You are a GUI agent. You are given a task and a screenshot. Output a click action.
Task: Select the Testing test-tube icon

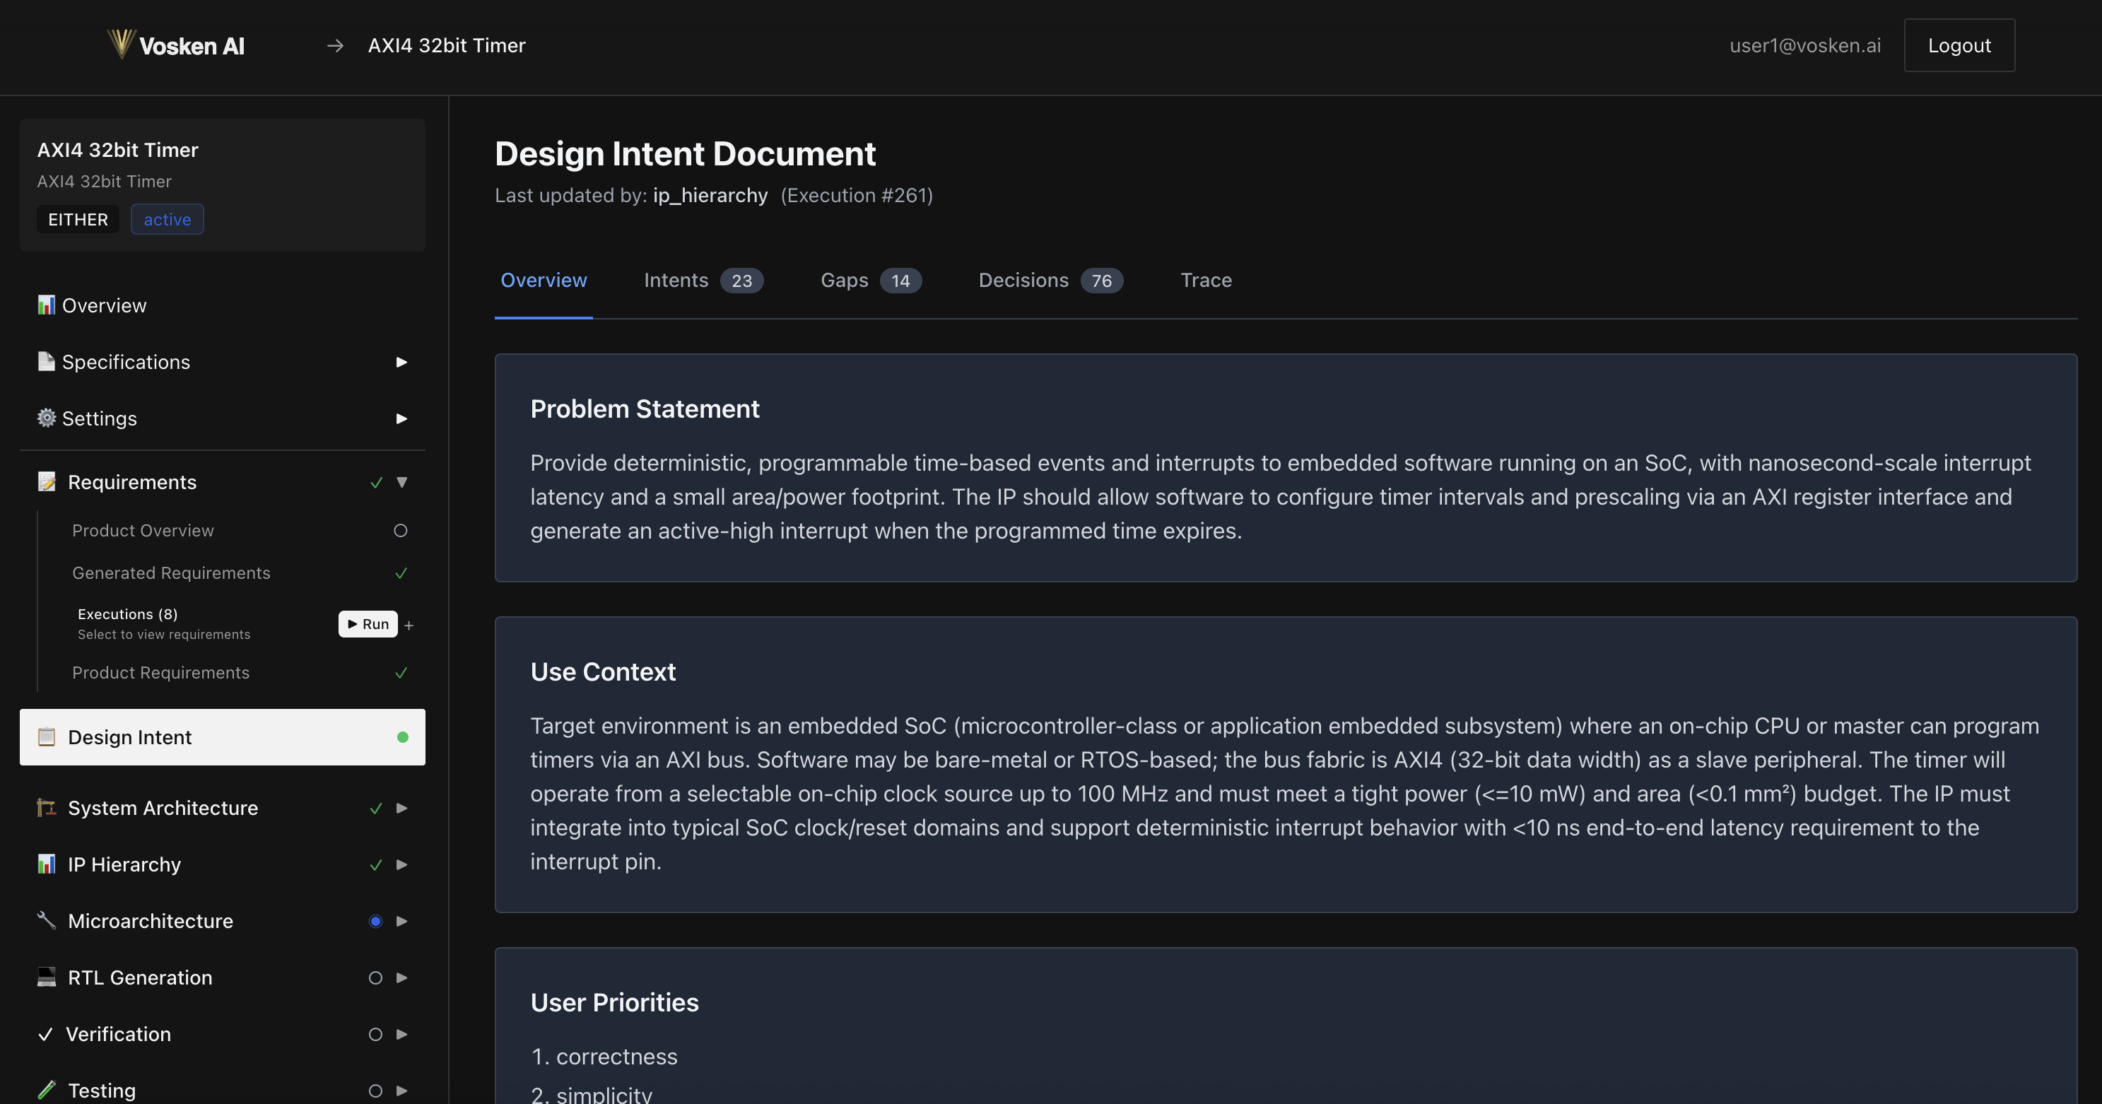pos(46,1089)
